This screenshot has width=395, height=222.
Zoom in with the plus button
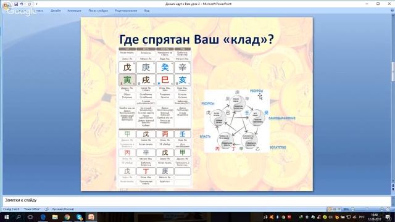pyautogui.click(x=382, y=209)
